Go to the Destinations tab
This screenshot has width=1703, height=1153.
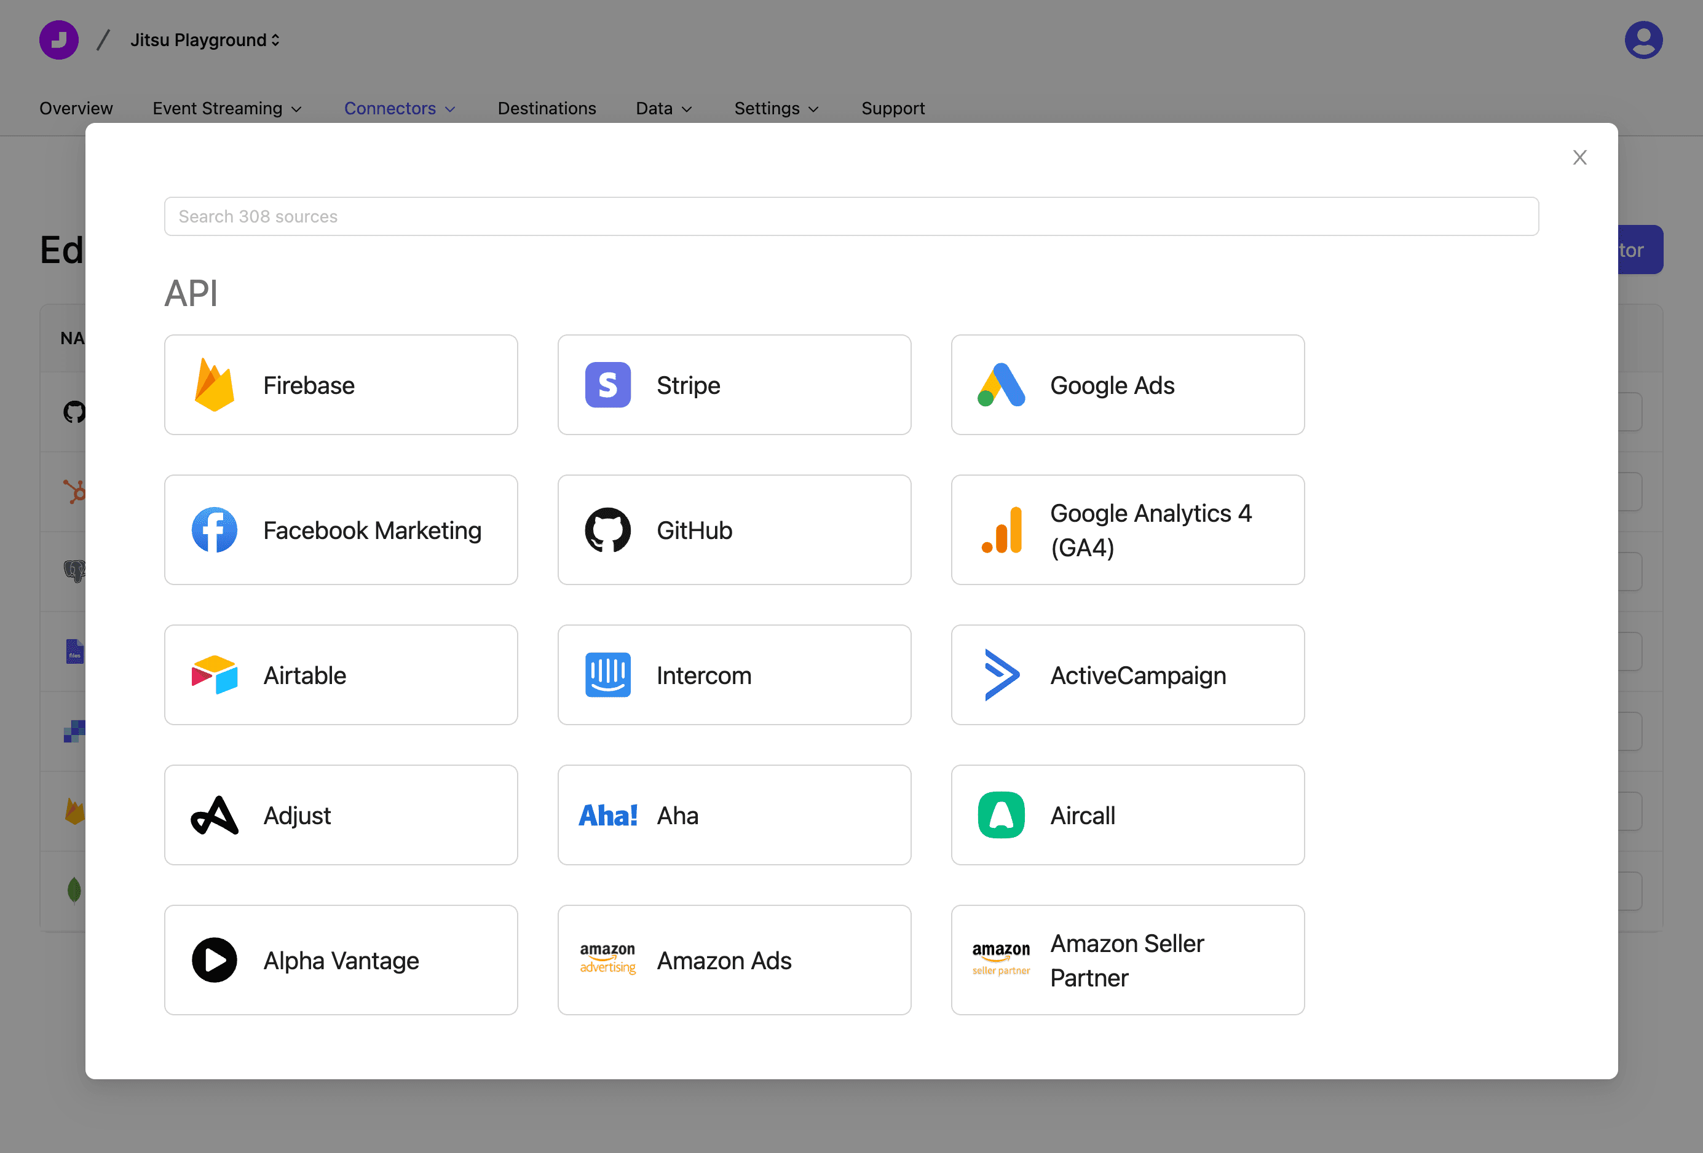click(547, 108)
